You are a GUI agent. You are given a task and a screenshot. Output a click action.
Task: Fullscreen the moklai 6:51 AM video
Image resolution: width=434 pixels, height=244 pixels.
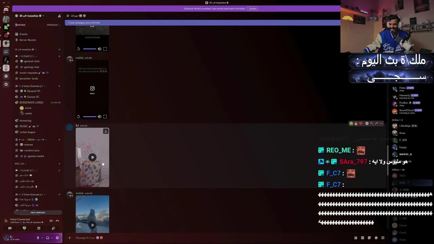[x=105, y=117]
